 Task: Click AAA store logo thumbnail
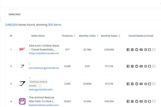pyautogui.click(x=22, y=49)
